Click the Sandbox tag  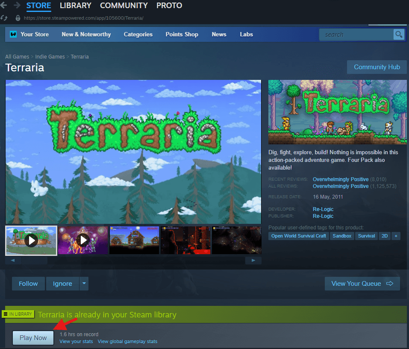pos(342,236)
